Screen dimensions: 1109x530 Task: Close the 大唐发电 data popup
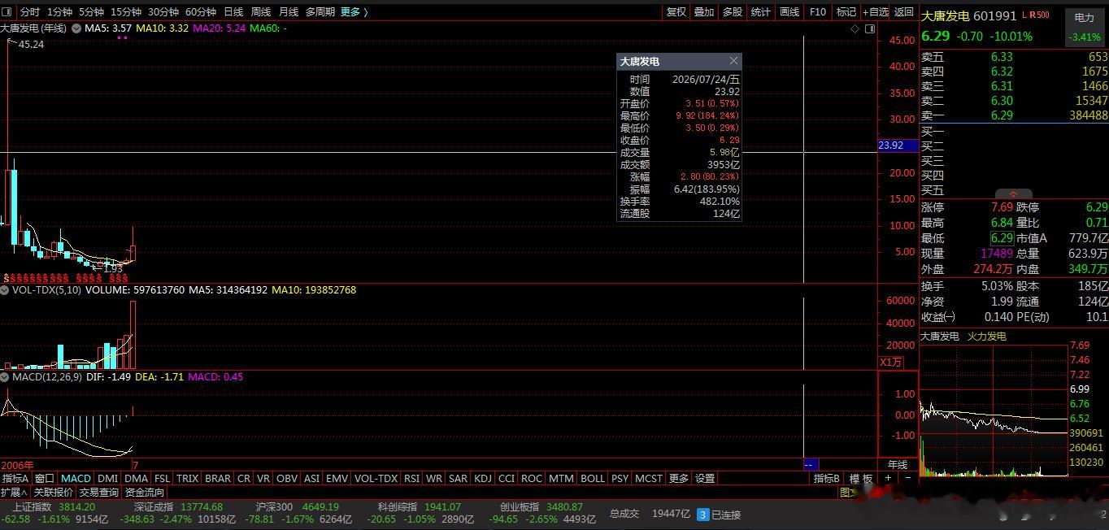(733, 61)
